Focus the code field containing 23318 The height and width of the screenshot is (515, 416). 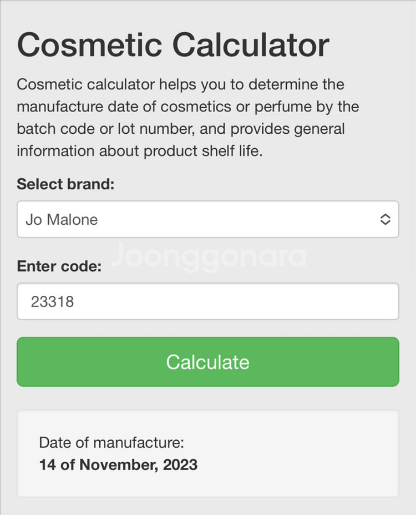coord(207,301)
